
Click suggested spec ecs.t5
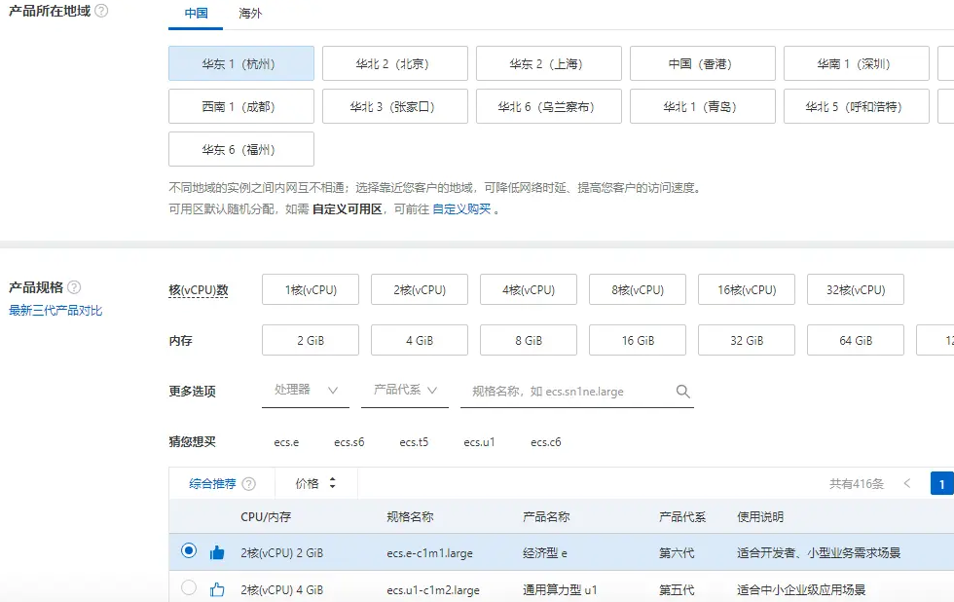[x=414, y=442]
